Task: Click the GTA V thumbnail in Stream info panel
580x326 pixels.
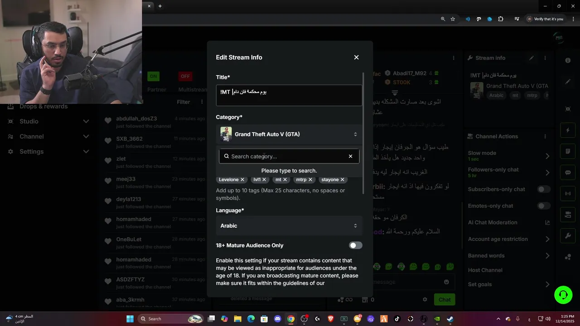Action: [x=477, y=91]
